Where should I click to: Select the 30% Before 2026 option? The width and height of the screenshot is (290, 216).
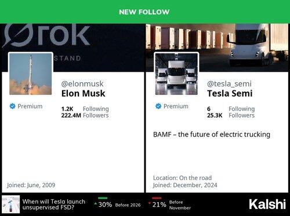click(117, 204)
